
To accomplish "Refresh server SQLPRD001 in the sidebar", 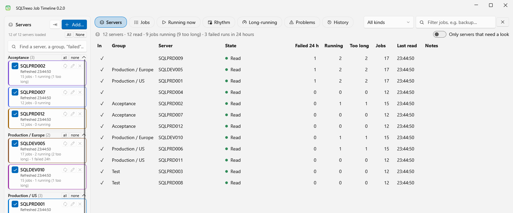I will click(65, 204).
